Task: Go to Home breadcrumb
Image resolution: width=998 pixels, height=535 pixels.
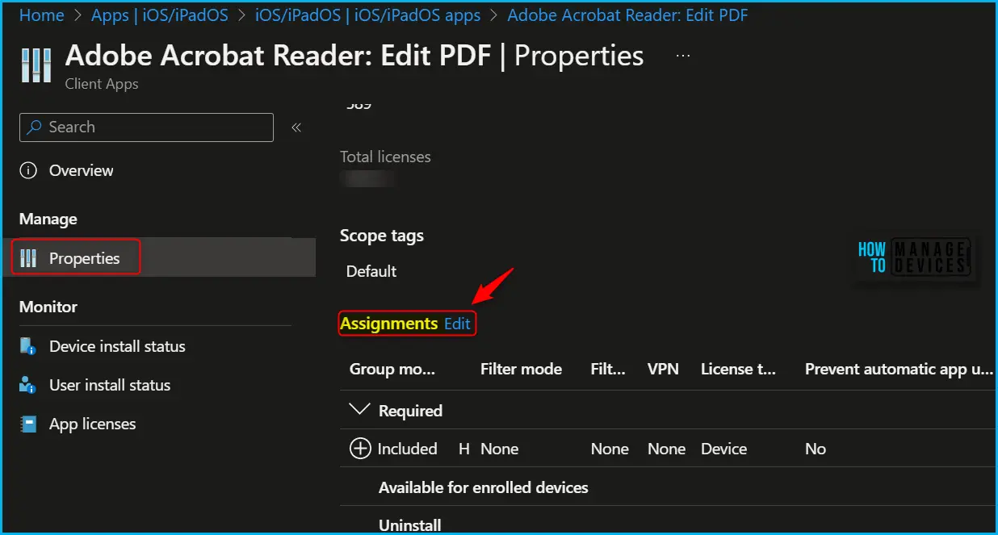Action: point(42,15)
